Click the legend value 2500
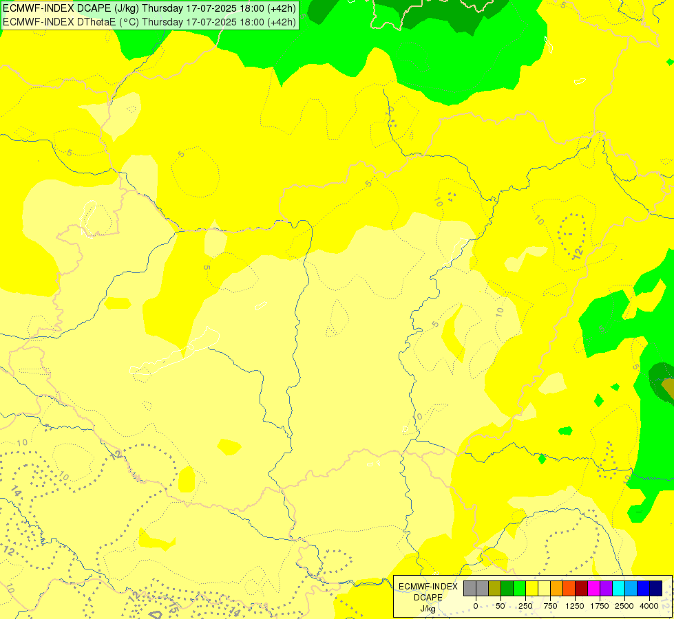The height and width of the screenshot is (619, 674). [x=624, y=606]
